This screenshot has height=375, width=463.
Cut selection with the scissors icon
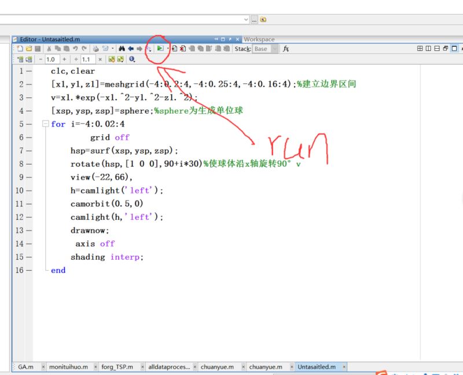coord(49,49)
